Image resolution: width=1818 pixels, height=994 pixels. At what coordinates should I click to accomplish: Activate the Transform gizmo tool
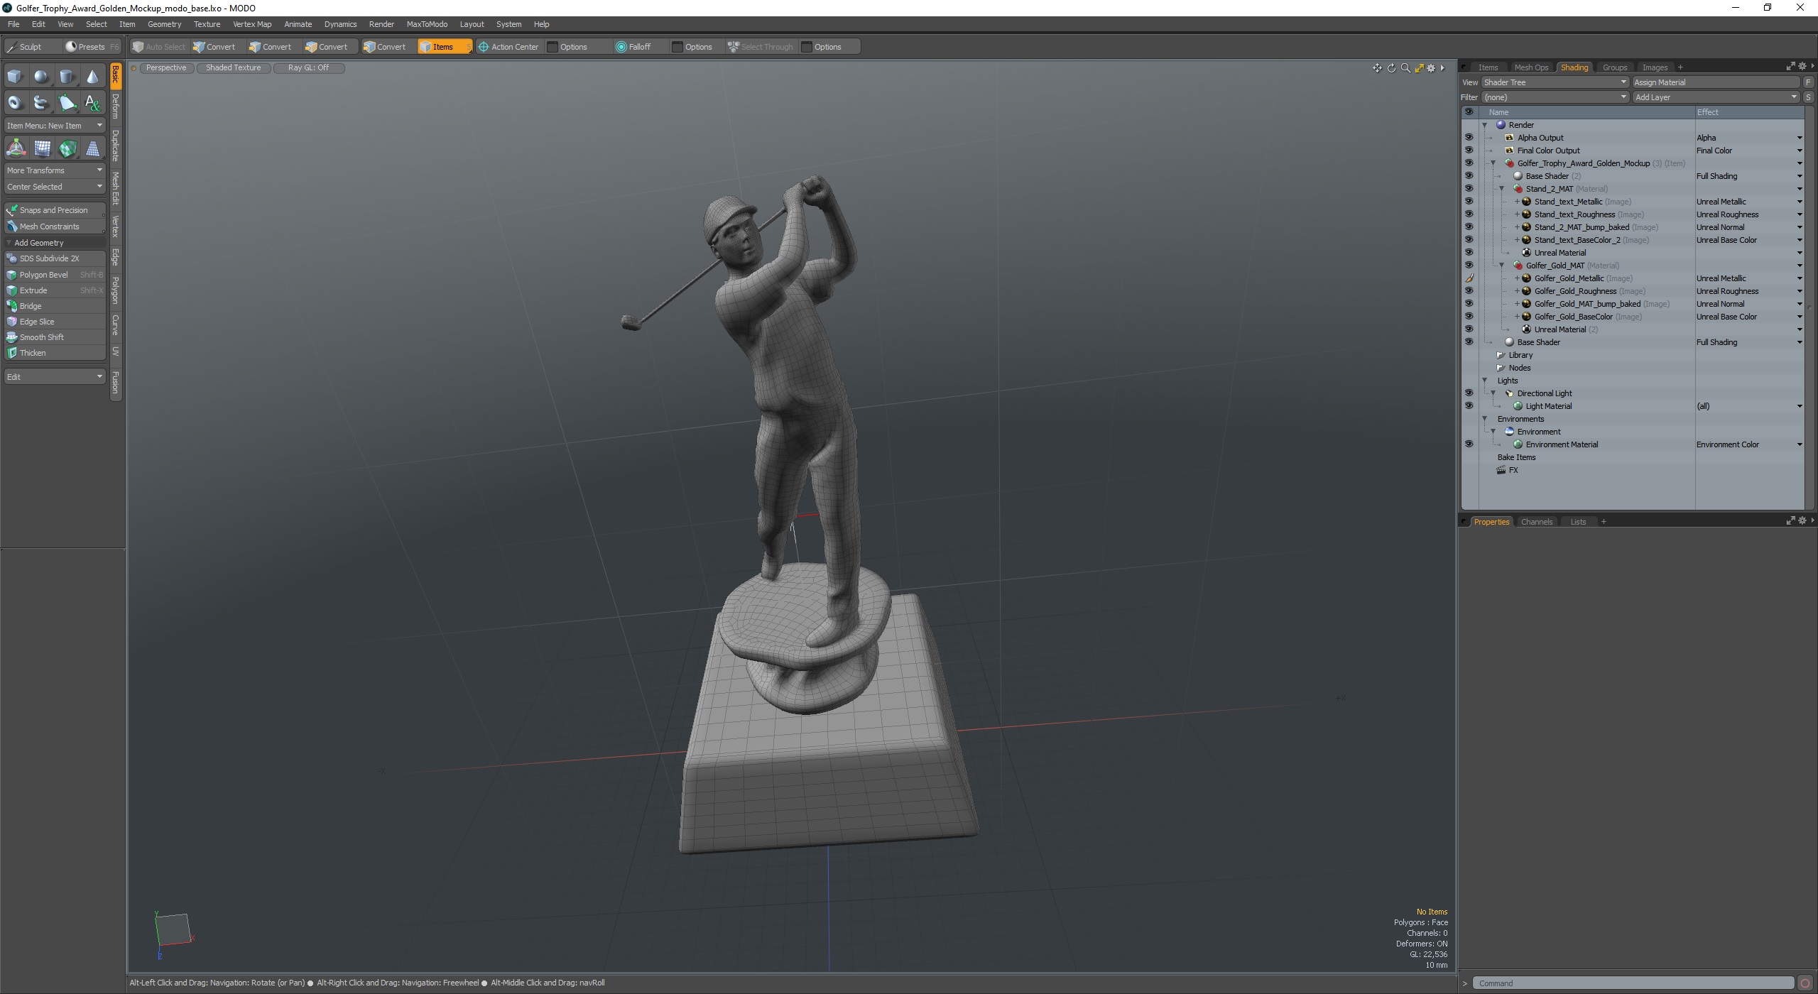point(16,148)
